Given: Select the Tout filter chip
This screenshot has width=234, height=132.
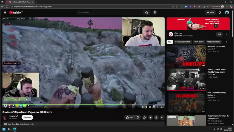Looking at the screenshot, I should (170, 42).
